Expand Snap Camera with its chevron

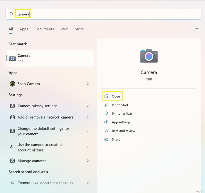coord(88,84)
